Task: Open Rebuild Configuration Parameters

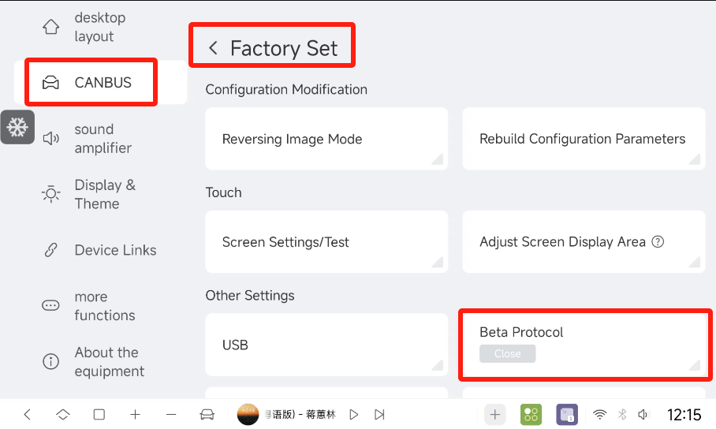Action: [584, 139]
